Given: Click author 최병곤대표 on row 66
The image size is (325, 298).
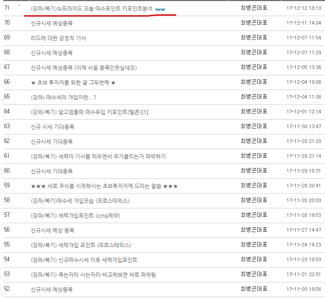Looking at the screenshot, I should pyautogui.click(x=254, y=82).
